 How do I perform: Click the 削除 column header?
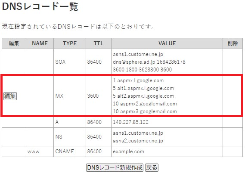pyautogui.click(x=233, y=43)
